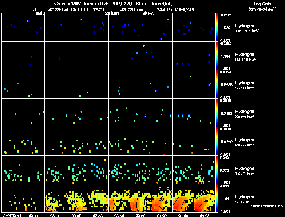This screenshot has width=285, height=217.
Task: Select the Hydrogen 5-13 keV image at 04:08
Action: click(x=204, y=198)
